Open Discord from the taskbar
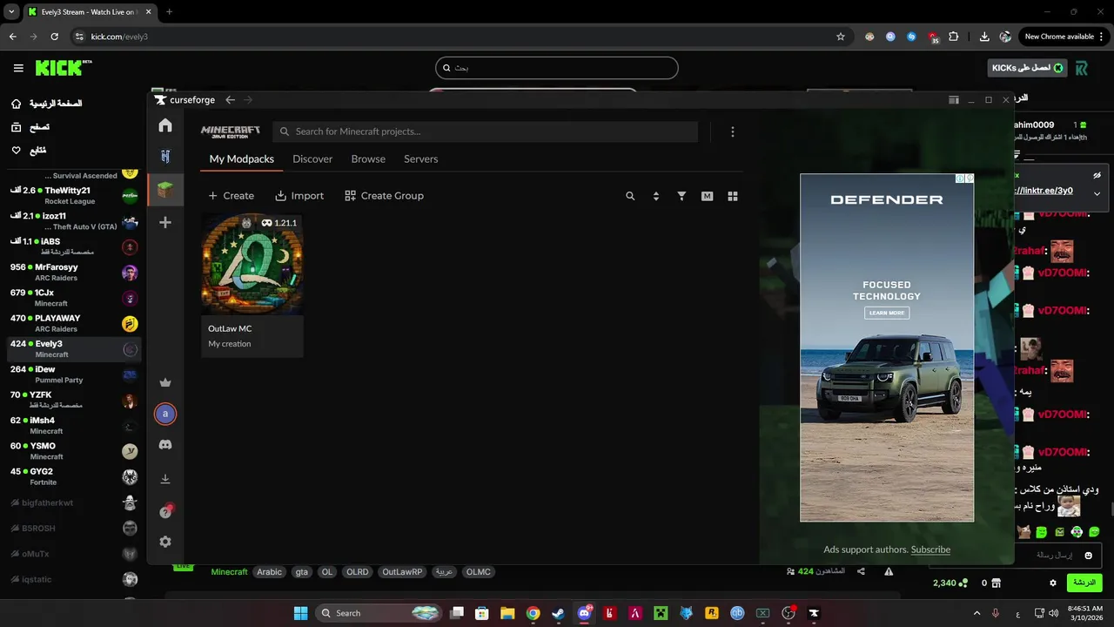 (x=584, y=613)
